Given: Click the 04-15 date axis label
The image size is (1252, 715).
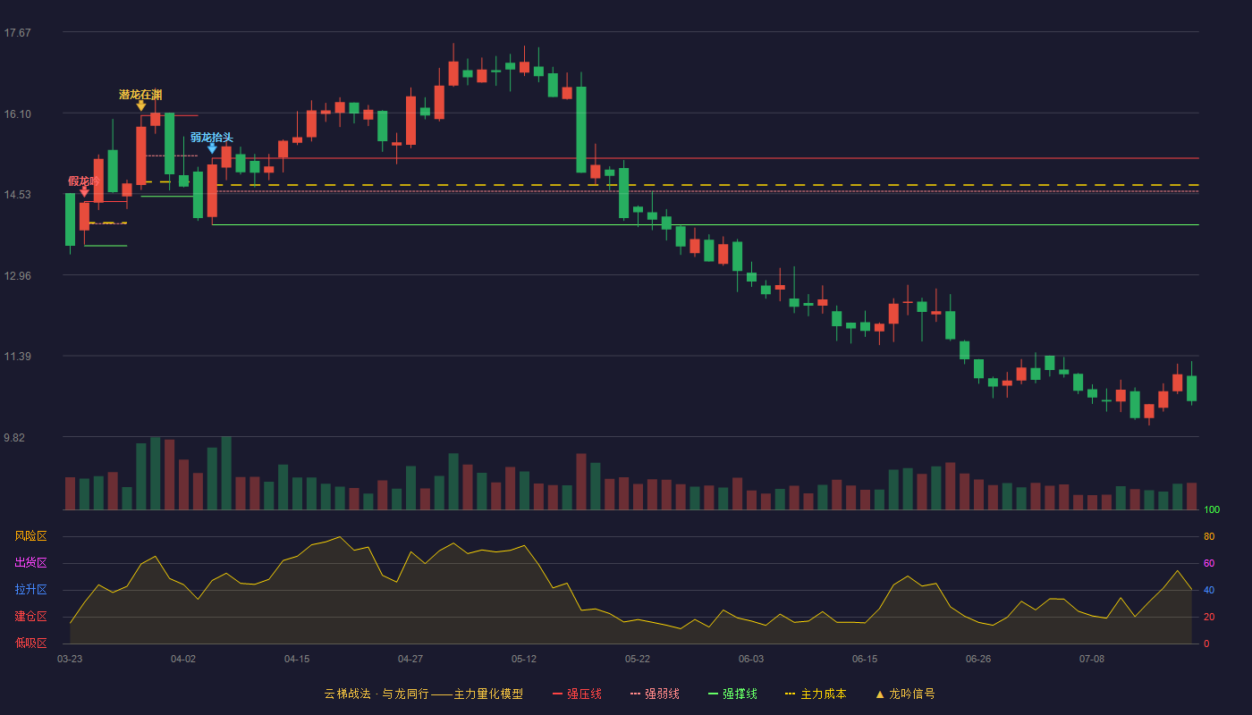Looking at the screenshot, I should 297,659.
